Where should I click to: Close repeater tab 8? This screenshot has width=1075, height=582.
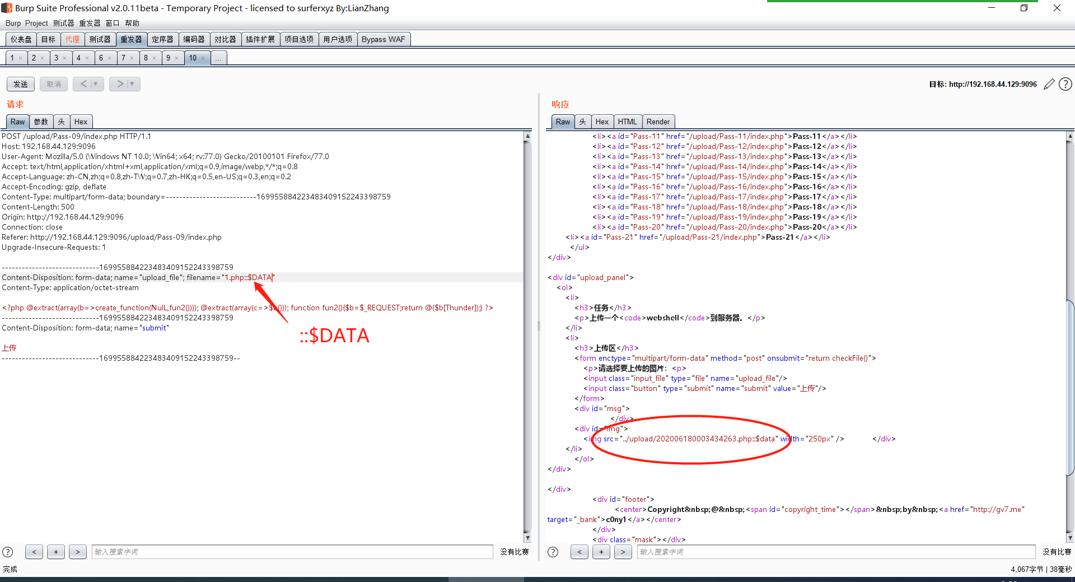154,58
